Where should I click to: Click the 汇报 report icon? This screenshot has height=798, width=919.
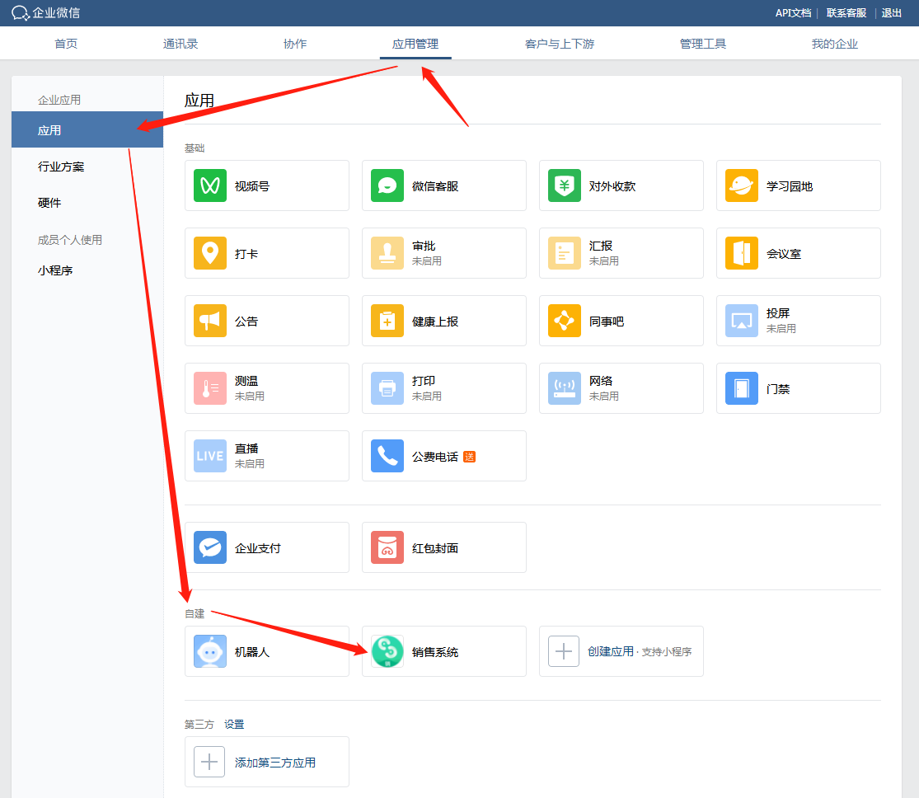(x=565, y=253)
